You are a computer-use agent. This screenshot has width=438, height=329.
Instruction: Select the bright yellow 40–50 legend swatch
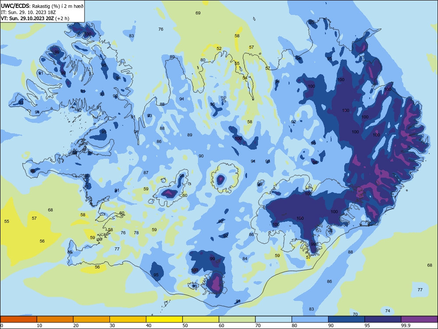pos(164,319)
